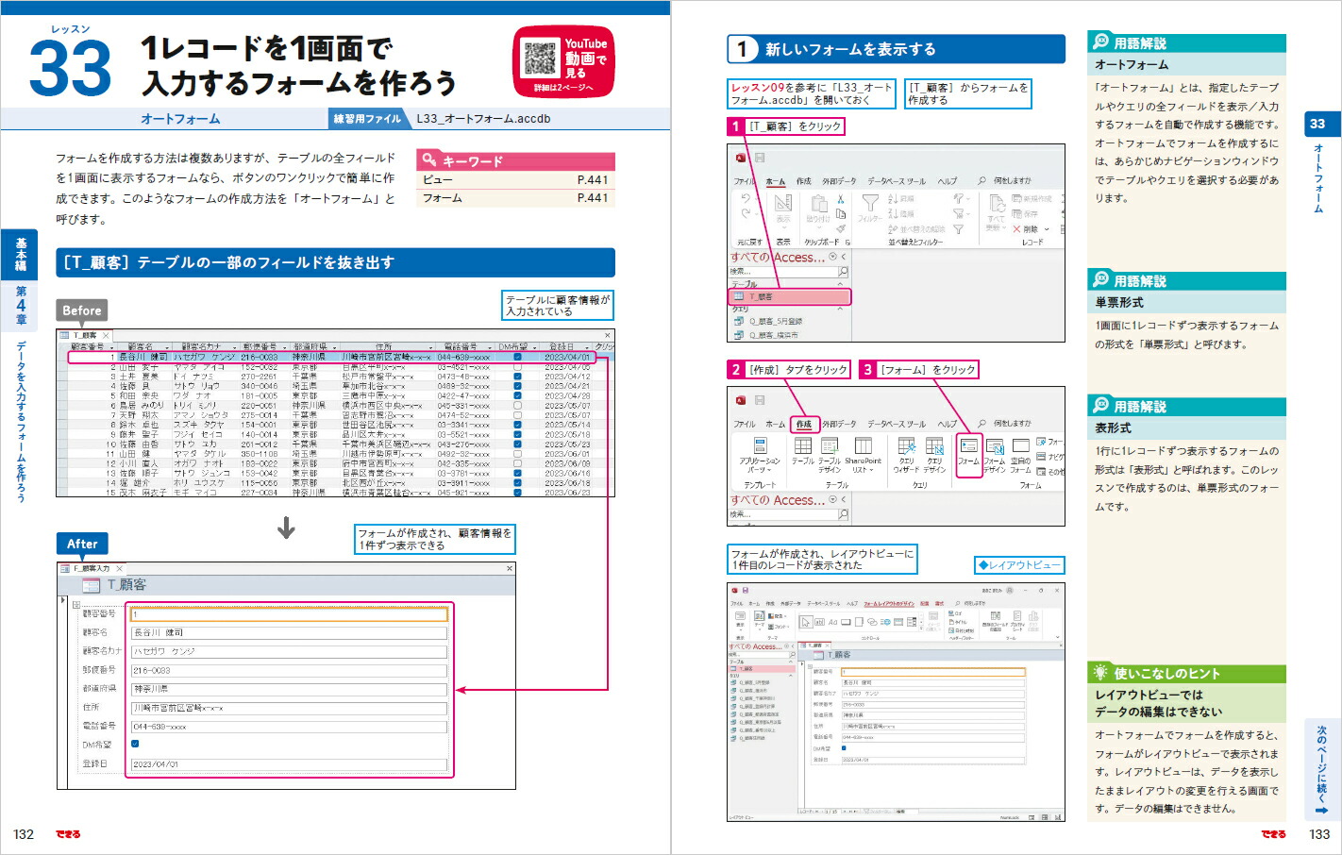This screenshot has height=855, width=1342.
Task: Check the DM希望 box for customer number 2
Action: [x=517, y=367]
